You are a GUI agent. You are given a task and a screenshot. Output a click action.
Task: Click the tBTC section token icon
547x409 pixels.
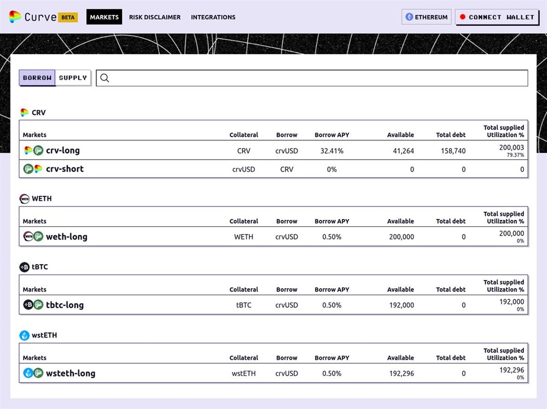[x=25, y=267]
